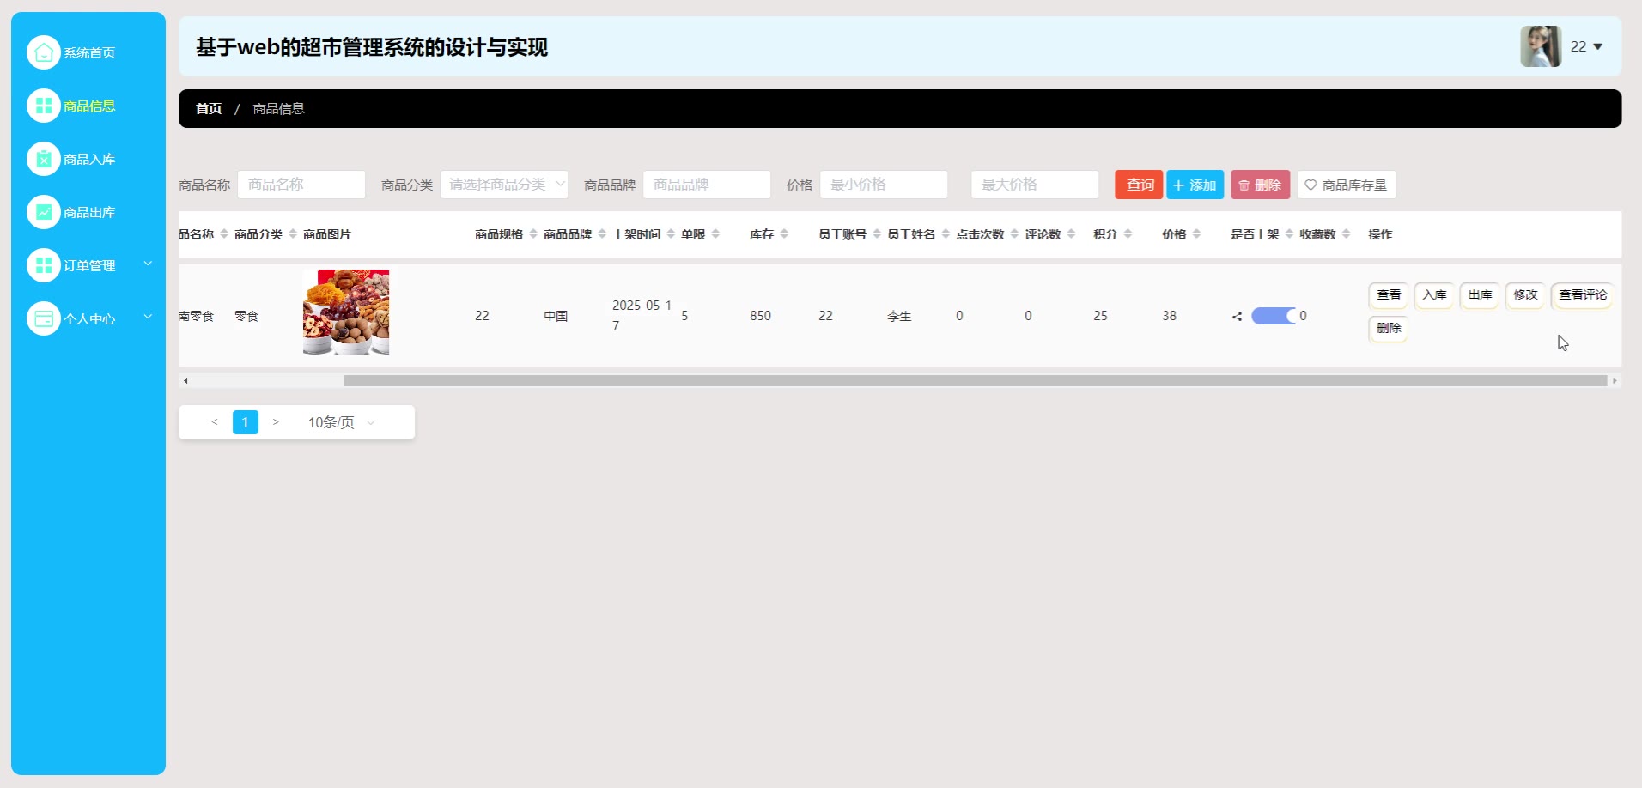Toggle the 是否上架 switch for 零食 row

[1274, 316]
